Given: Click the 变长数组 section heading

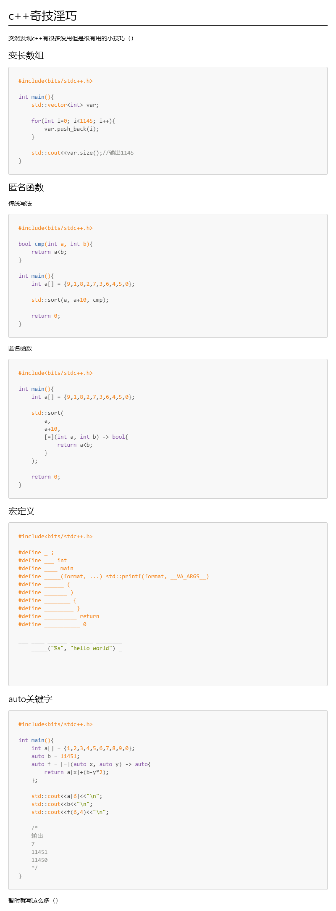Looking at the screenshot, I should coord(26,55).
